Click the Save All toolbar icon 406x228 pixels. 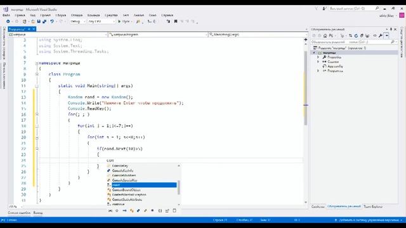click(x=44, y=22)
